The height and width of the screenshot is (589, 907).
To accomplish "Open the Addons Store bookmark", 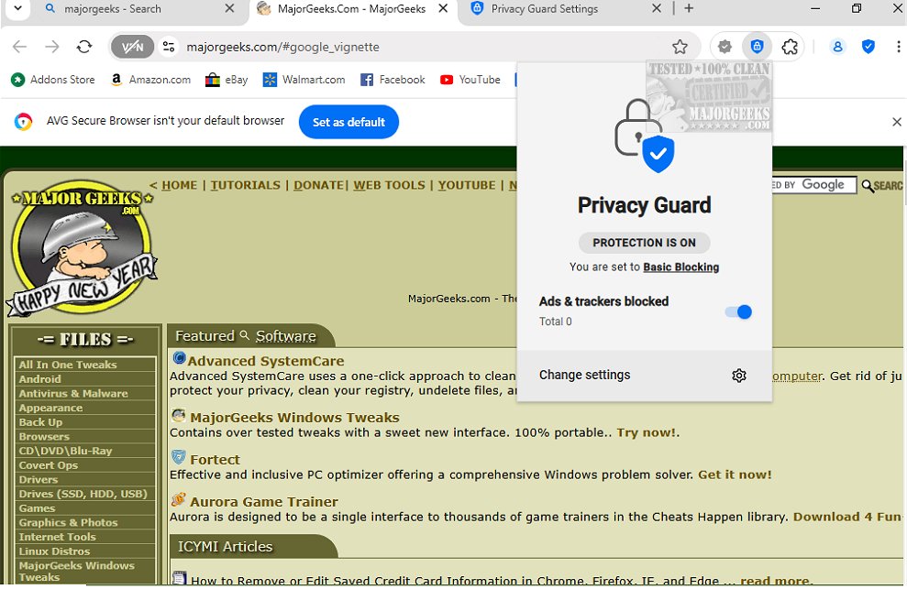I will [52, 80].
